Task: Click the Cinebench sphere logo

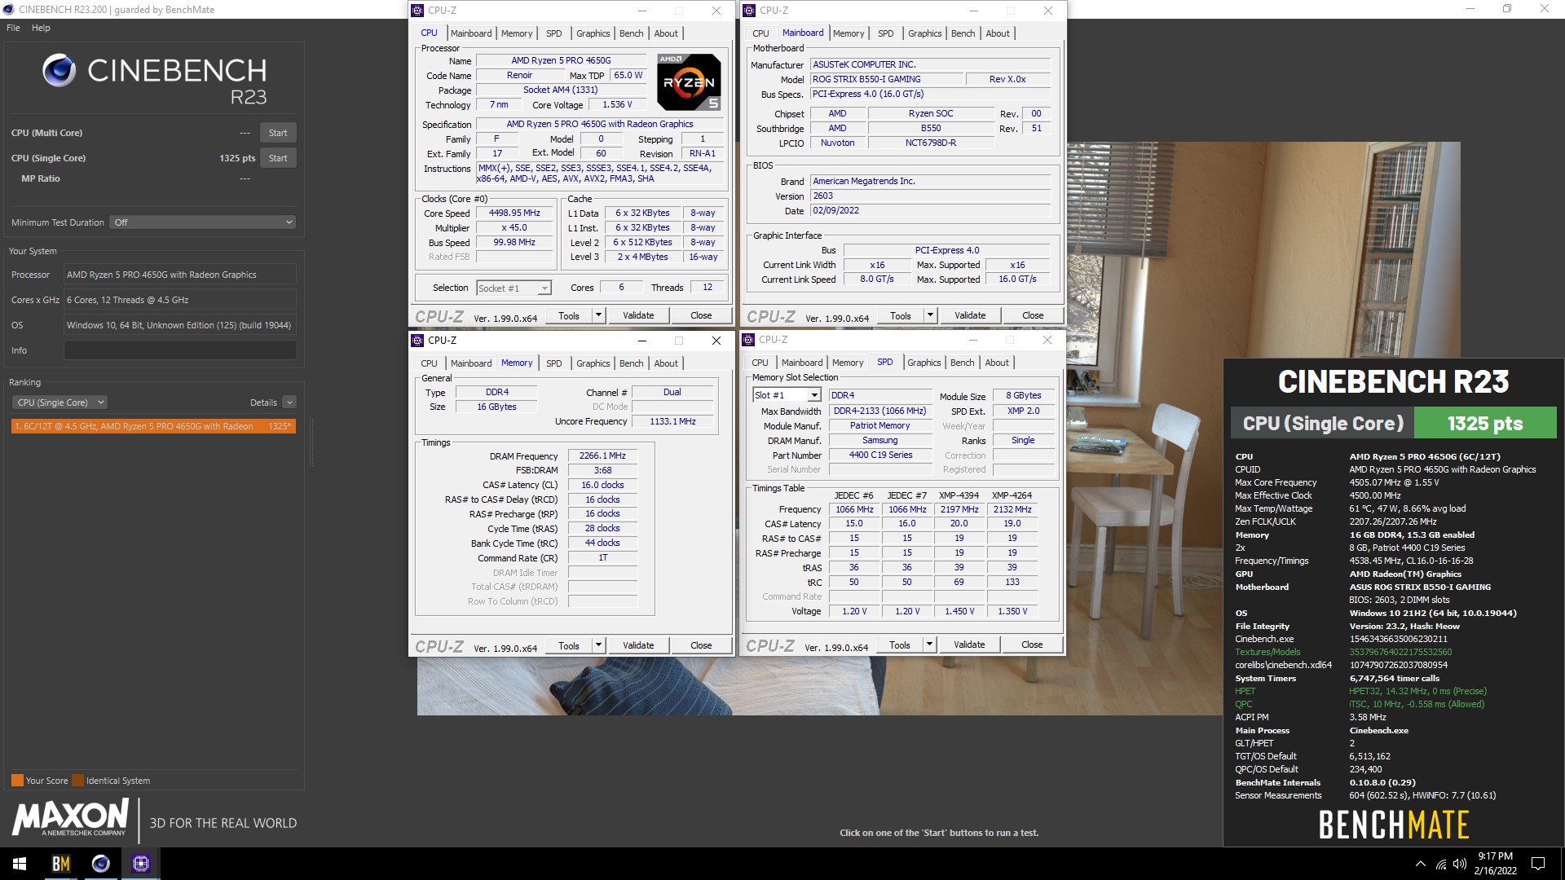Action: point(60,71)
